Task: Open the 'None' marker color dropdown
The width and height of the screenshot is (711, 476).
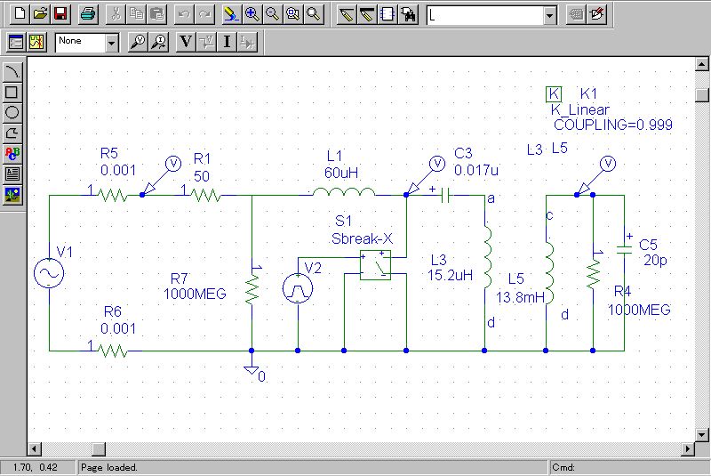Action: pos(111,42)
